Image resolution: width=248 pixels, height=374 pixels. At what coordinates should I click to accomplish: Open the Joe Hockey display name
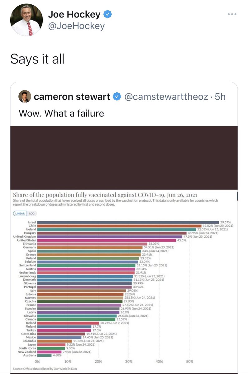[74, 14]
